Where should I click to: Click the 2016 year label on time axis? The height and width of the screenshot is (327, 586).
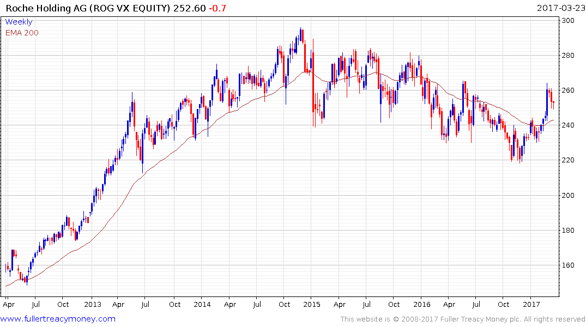click(422, 304)
